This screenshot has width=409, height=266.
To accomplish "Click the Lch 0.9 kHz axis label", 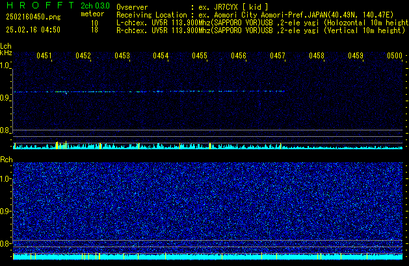I will [5, 98].
